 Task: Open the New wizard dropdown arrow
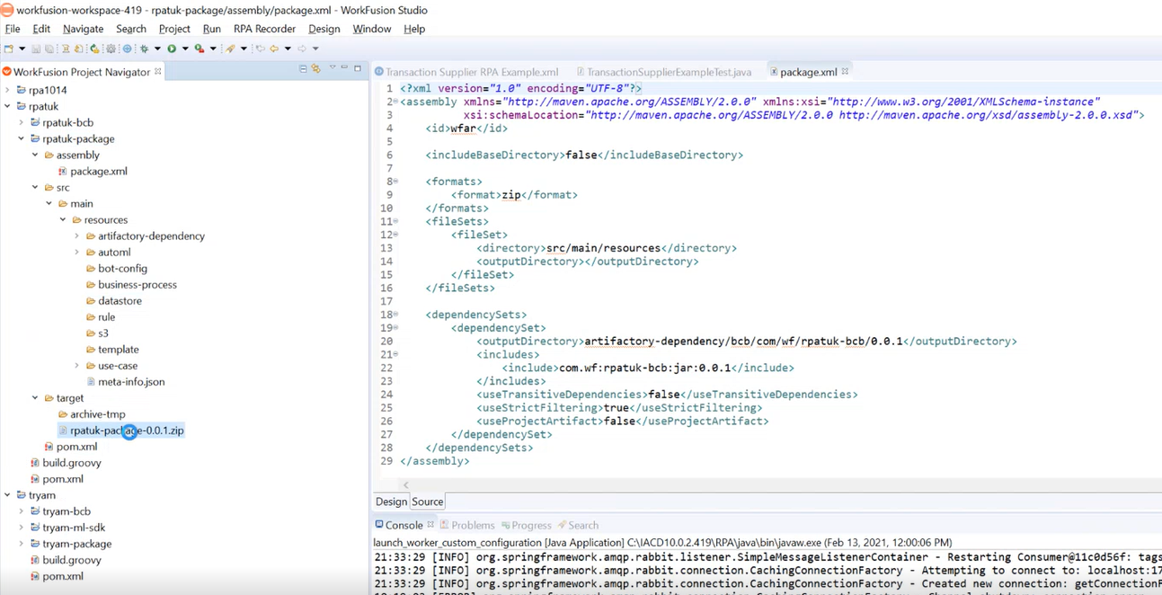[22, 49]
